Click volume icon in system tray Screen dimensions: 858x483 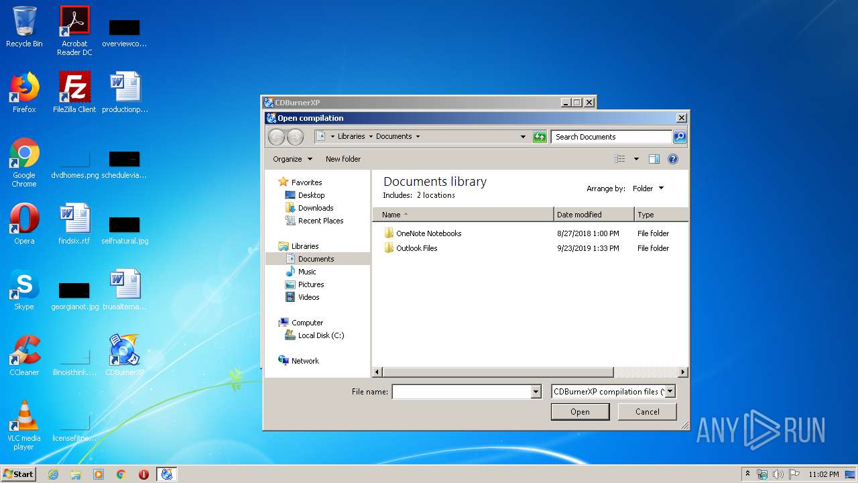pyautogui.click(x=778, y=474)
